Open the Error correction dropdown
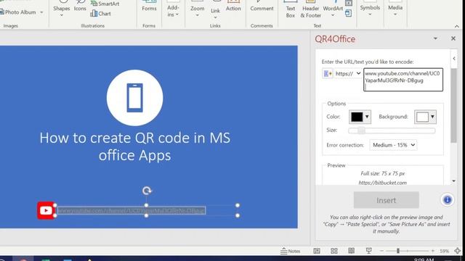Screen dimensions: 465x261 click(393, 145)
